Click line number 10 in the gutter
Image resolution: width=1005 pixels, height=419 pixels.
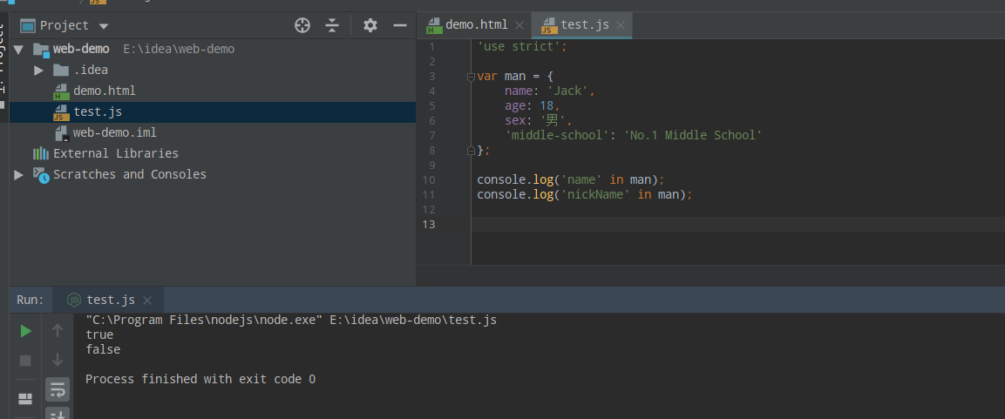(429, 180)
